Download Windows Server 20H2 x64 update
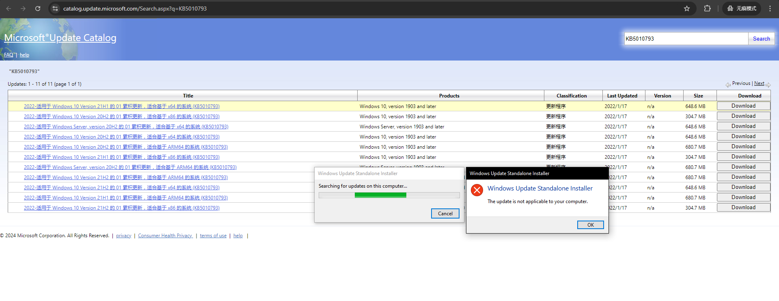 743,126
